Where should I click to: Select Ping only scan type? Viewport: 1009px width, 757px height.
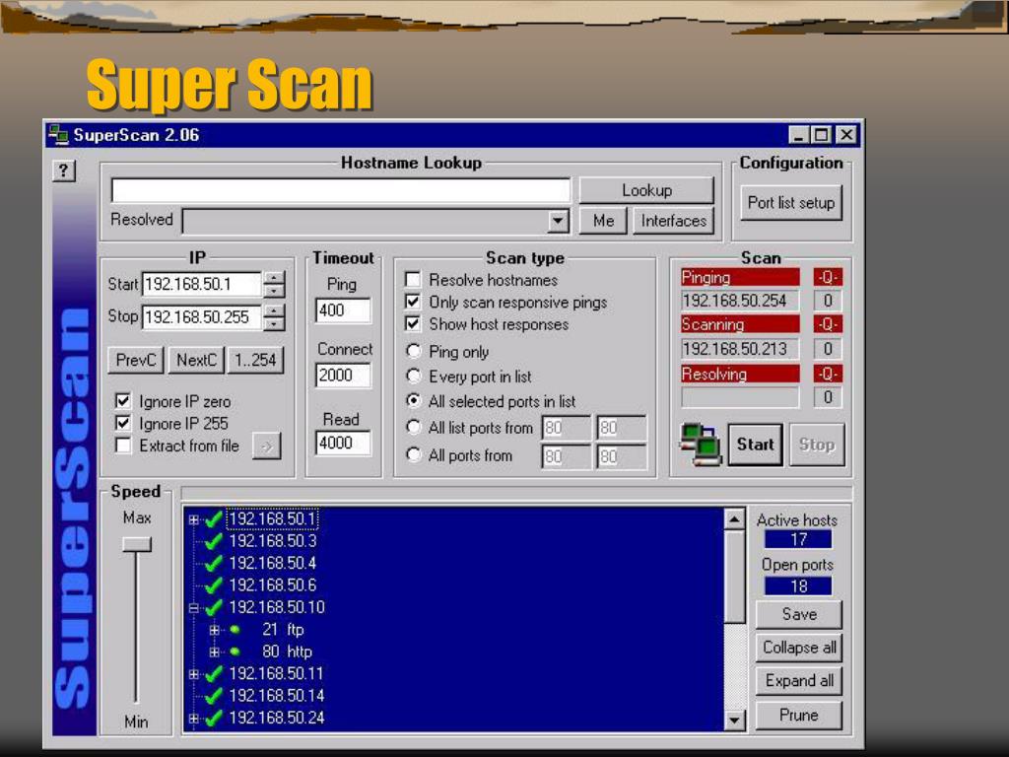(x=414, y=352)
